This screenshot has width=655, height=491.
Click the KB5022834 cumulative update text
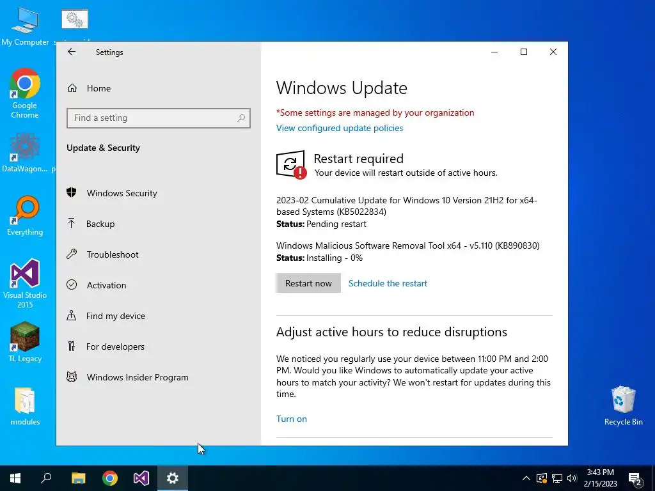click(x=406, y=206)
